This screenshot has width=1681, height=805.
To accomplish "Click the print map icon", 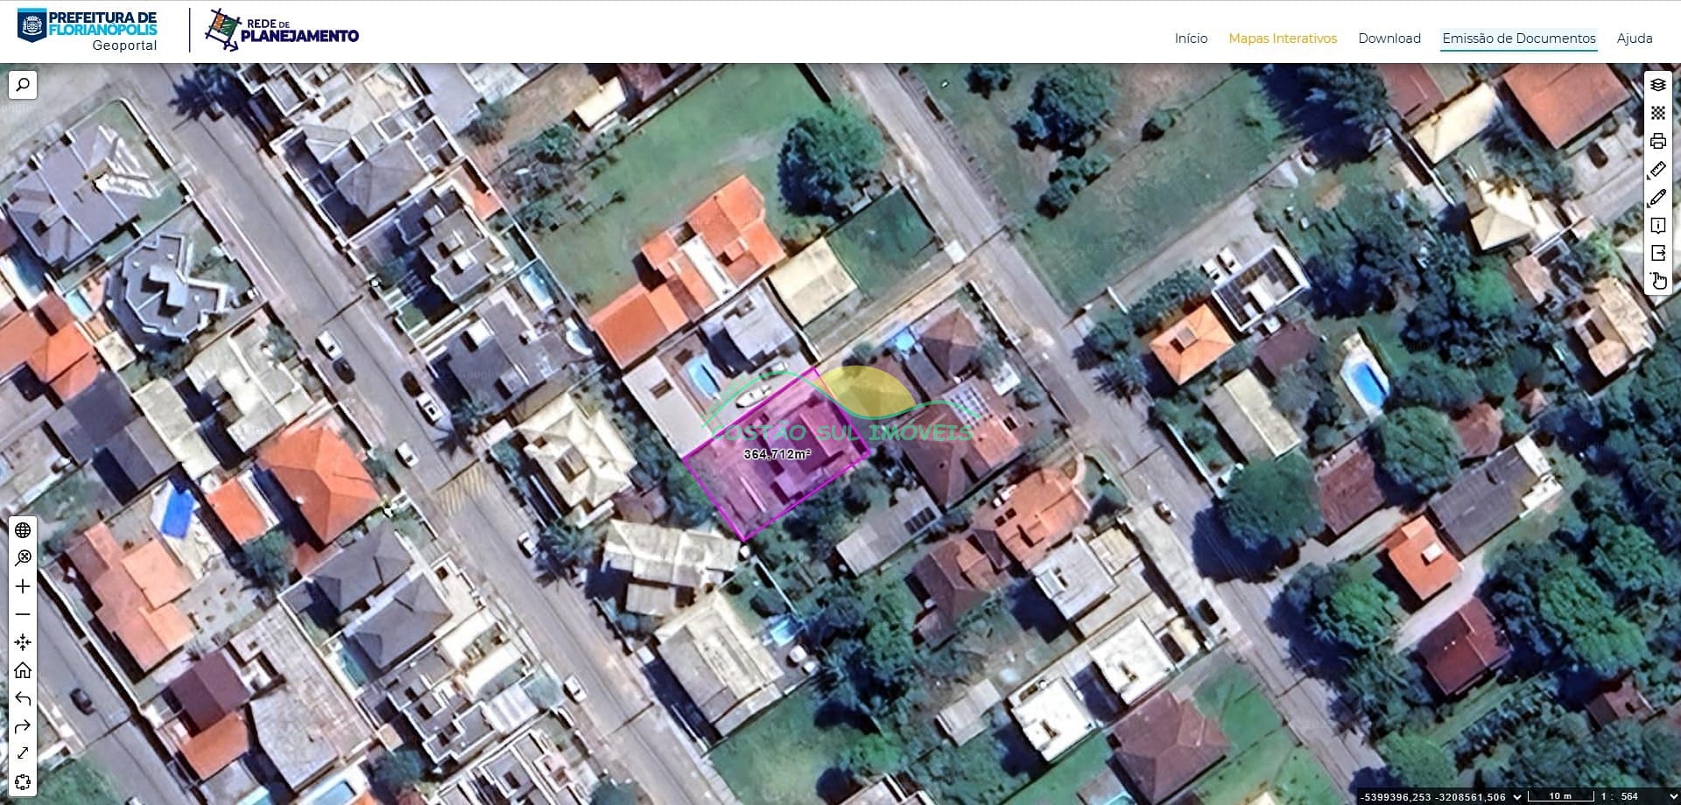I will [1657, 141].
